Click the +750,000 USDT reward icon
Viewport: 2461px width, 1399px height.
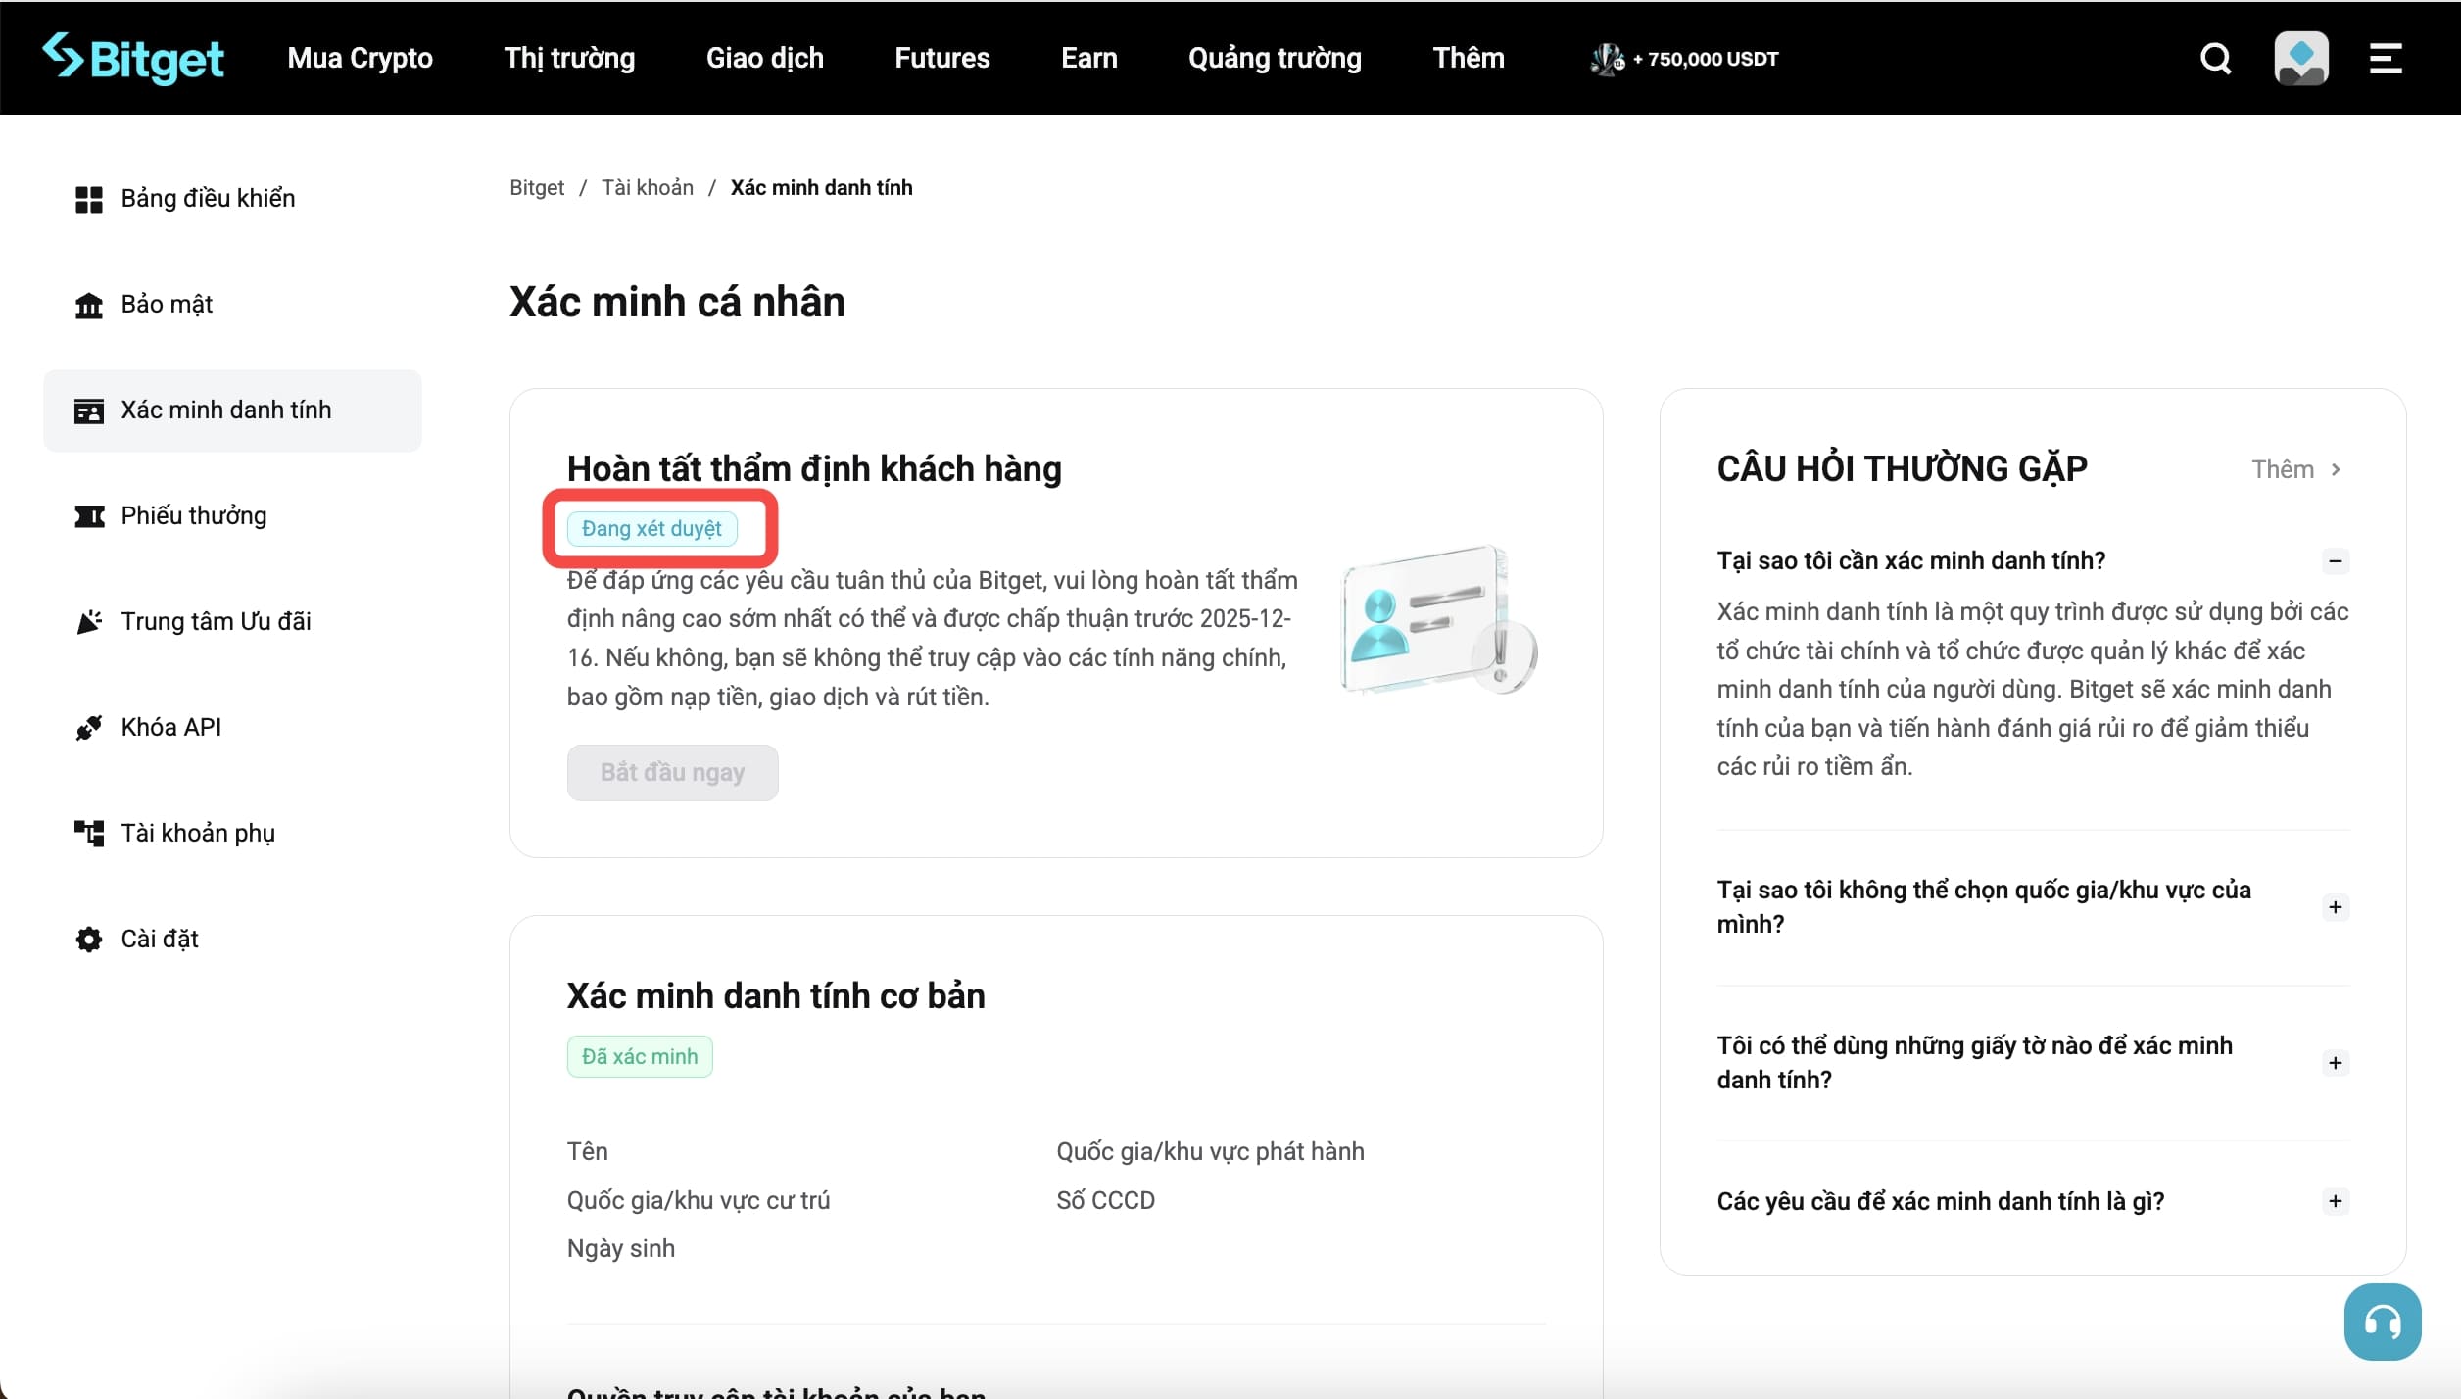point(1606,58)
